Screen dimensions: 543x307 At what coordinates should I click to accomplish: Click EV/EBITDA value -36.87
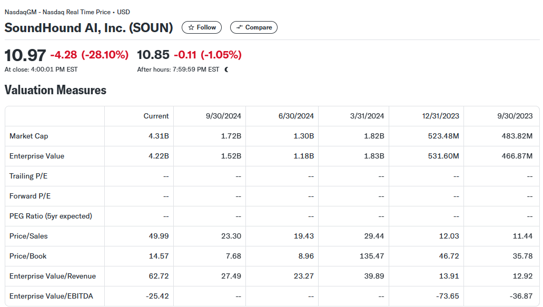coord(521,296)
